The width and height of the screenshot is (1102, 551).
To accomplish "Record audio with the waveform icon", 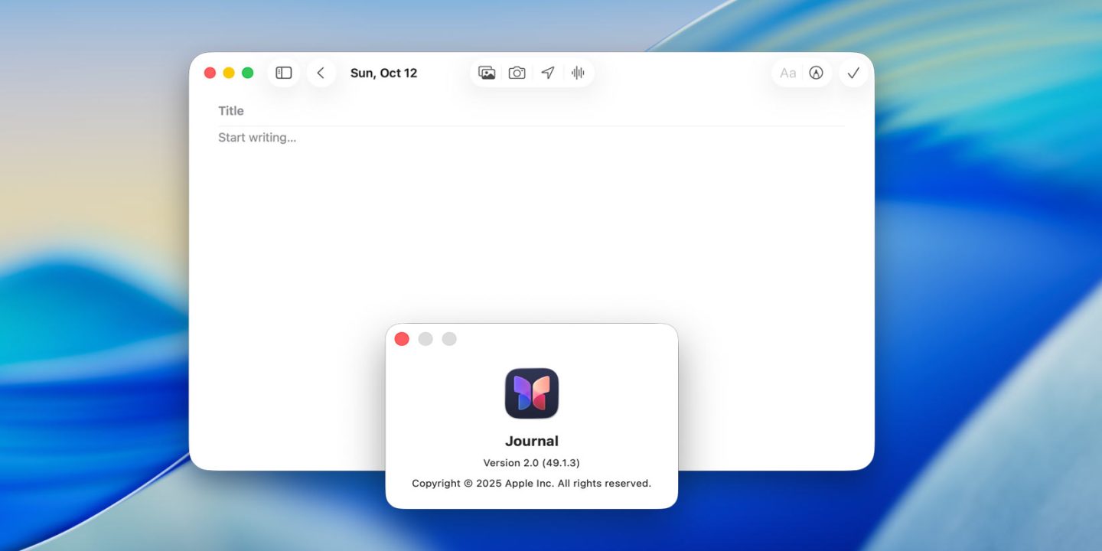I will [x=578, y=73].
